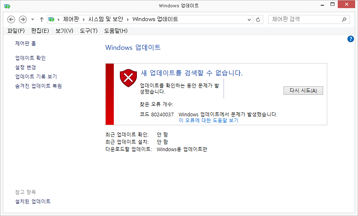Click the Windows Update icon in address bar
This screenshot has width=358, height=216.
pos(51,19)
